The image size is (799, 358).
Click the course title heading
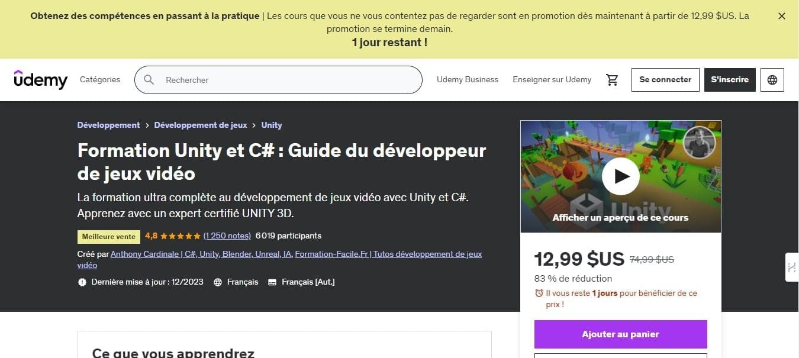282,162
